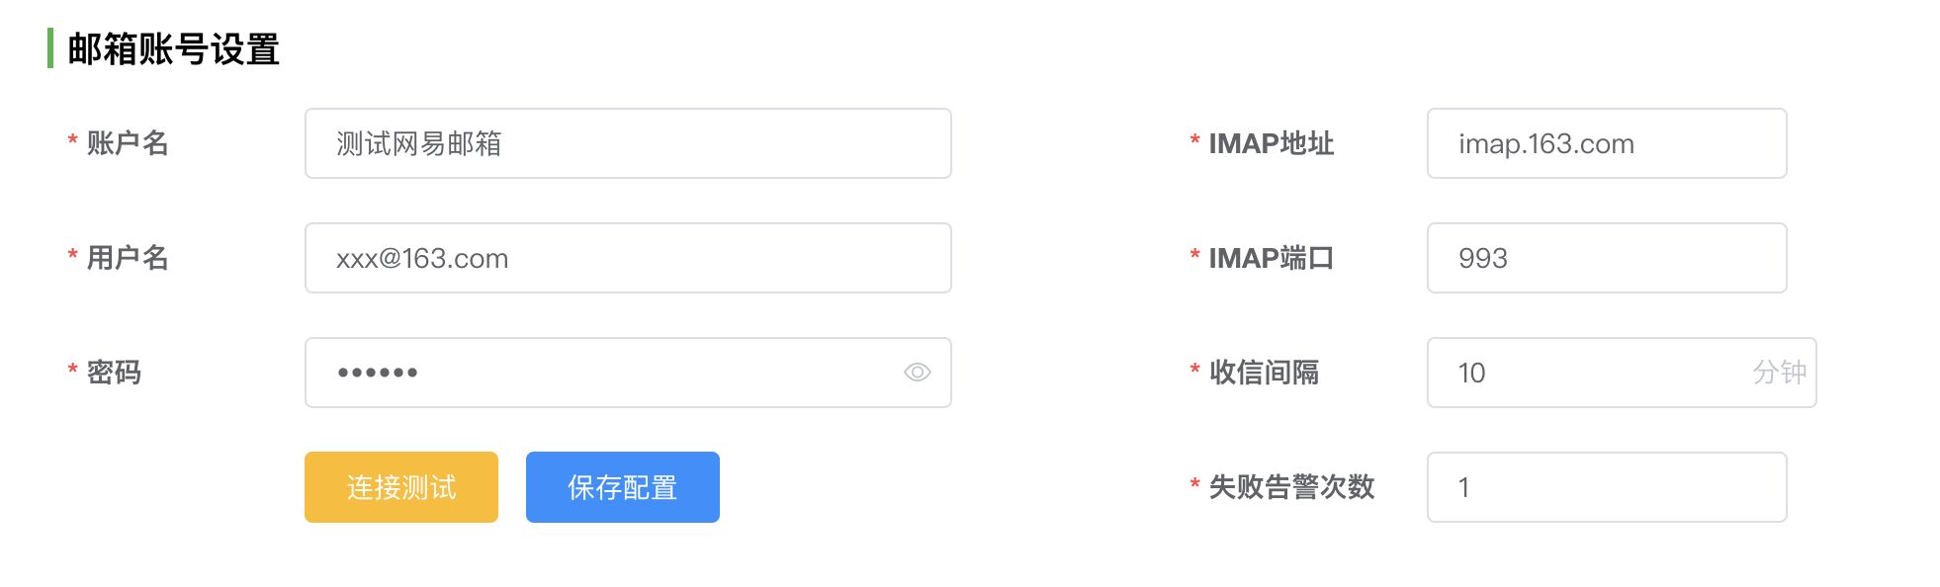Click the IMAP端口 label
This screenshot has height=587, width=1940.
pyautogui.click(x=1272, y=258)
